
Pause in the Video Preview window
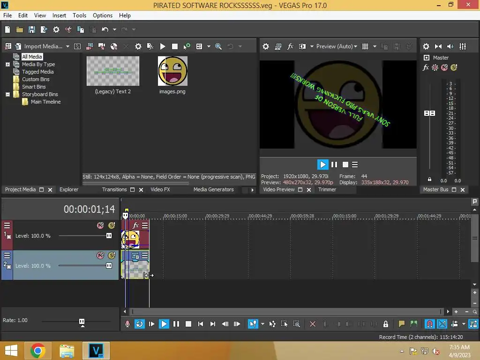pyautogui.click(x=334, y=165)
